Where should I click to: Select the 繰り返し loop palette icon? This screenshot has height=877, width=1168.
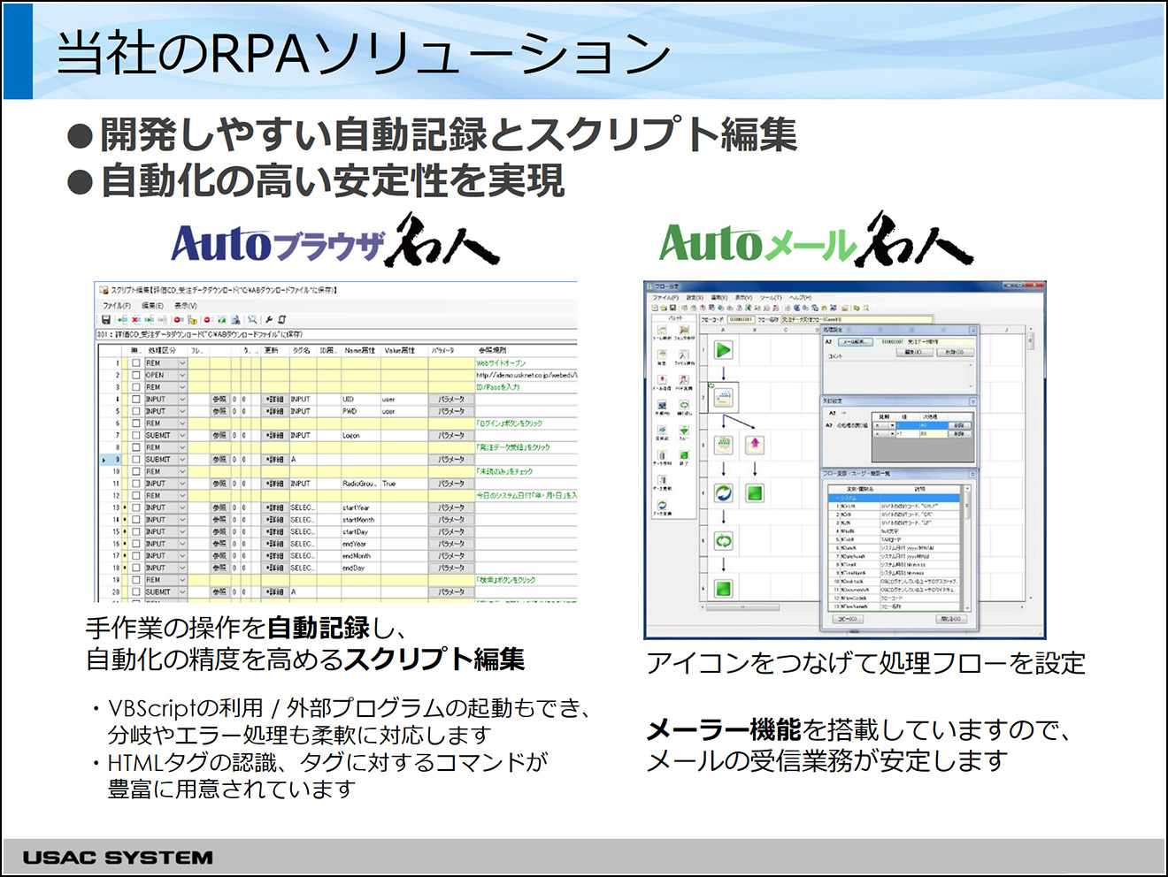684,404
